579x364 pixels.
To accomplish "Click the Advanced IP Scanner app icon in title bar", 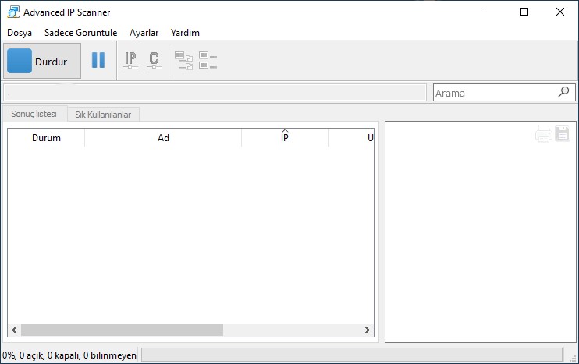I will coord(13,12).
